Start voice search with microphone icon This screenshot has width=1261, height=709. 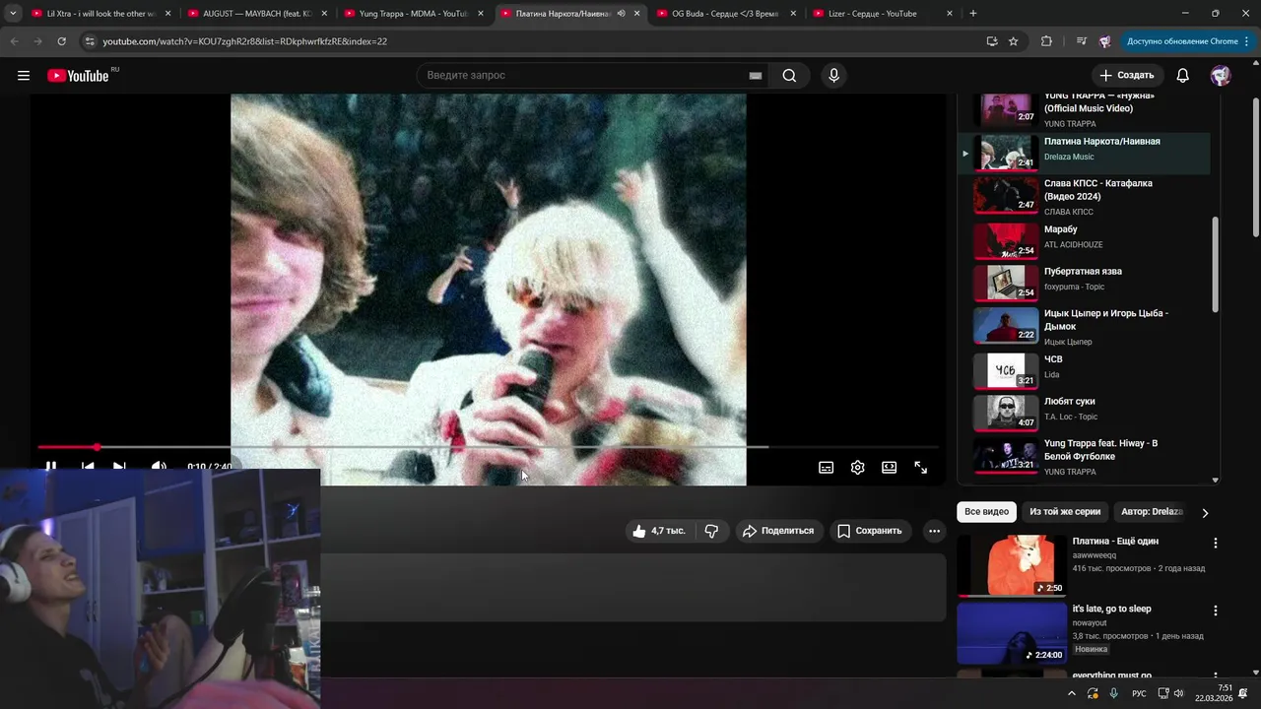[x=834, y=76]
